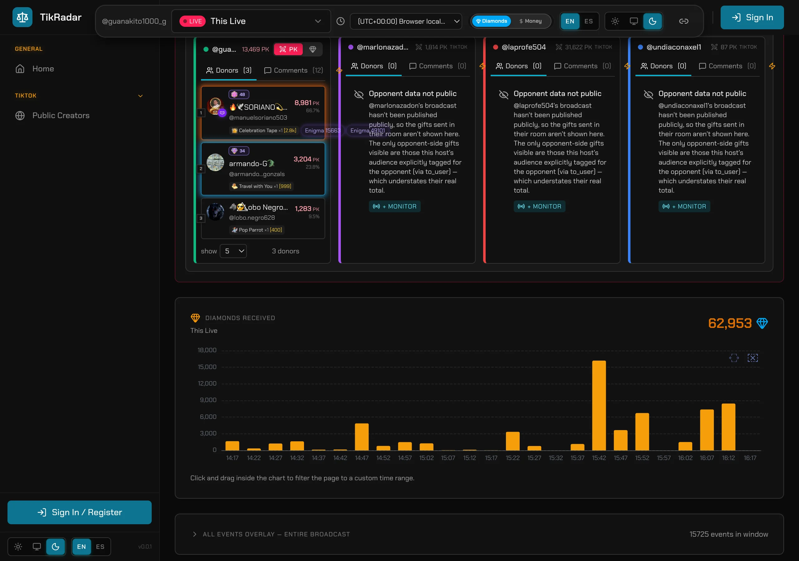The image size is (799, 561).
Task: Click the @guanakito1000_g username field
Action: [x=134, y=21]
